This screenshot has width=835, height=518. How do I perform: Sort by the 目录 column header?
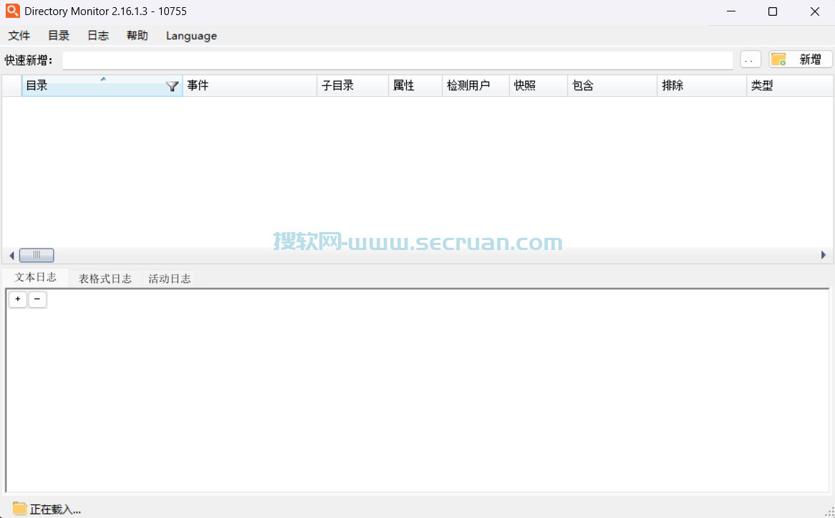click(102, 85)
